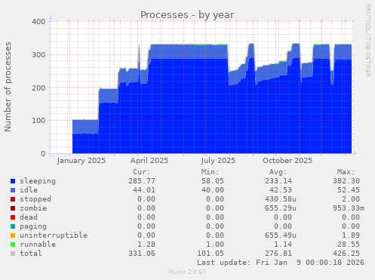Click the 'dead' legend label
Image resolution: width=375 pixels, height=280 pixels.
tap(29, 217)
